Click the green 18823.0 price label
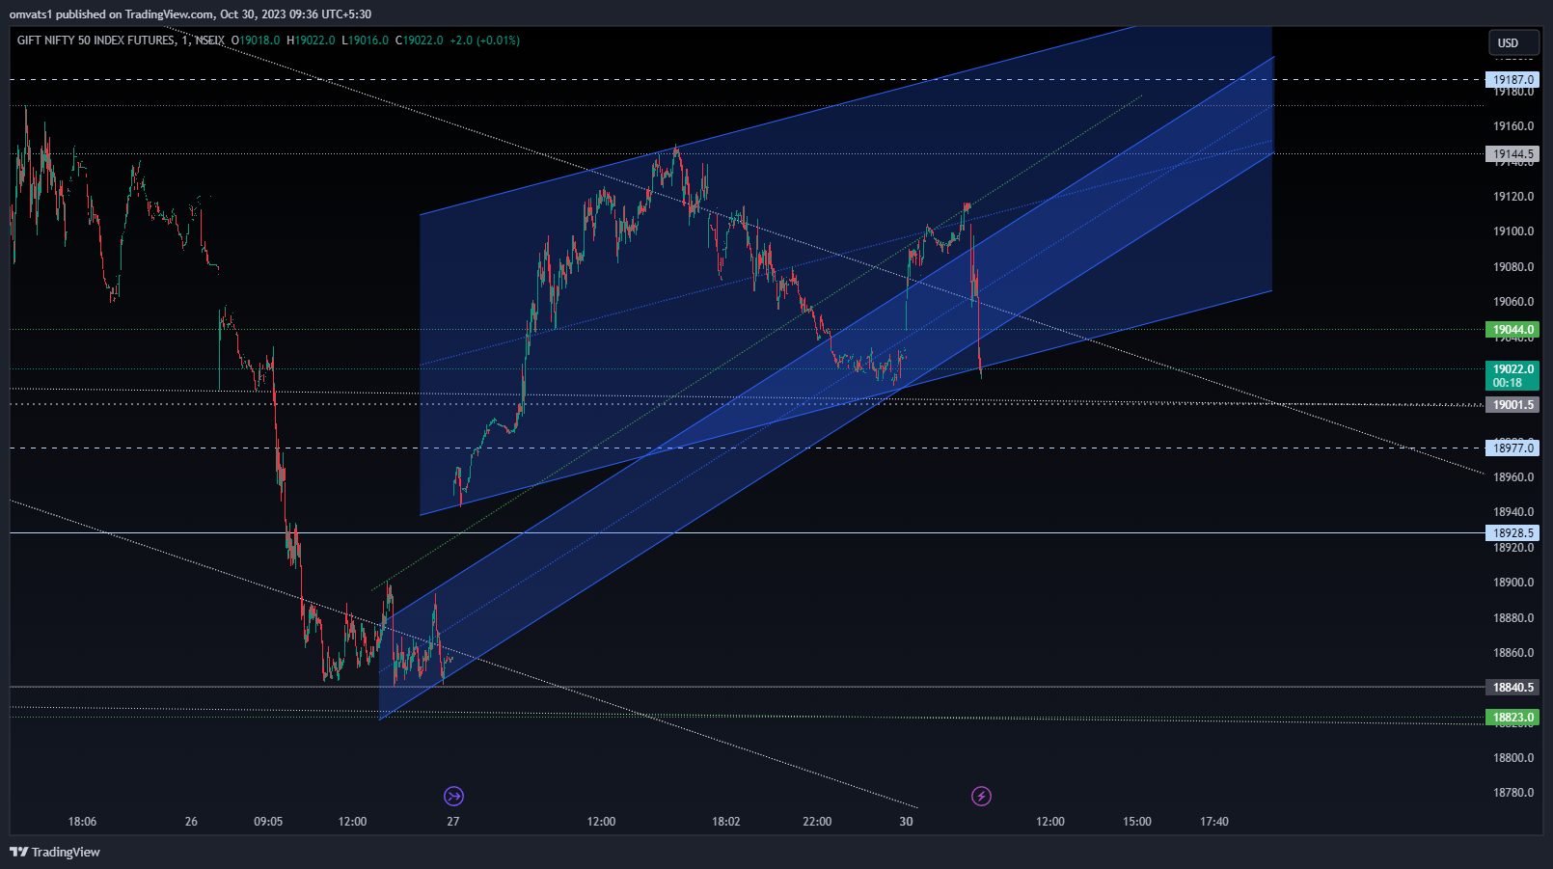The height and width of the screenshot is (869, 1553). coord(1512,718)
